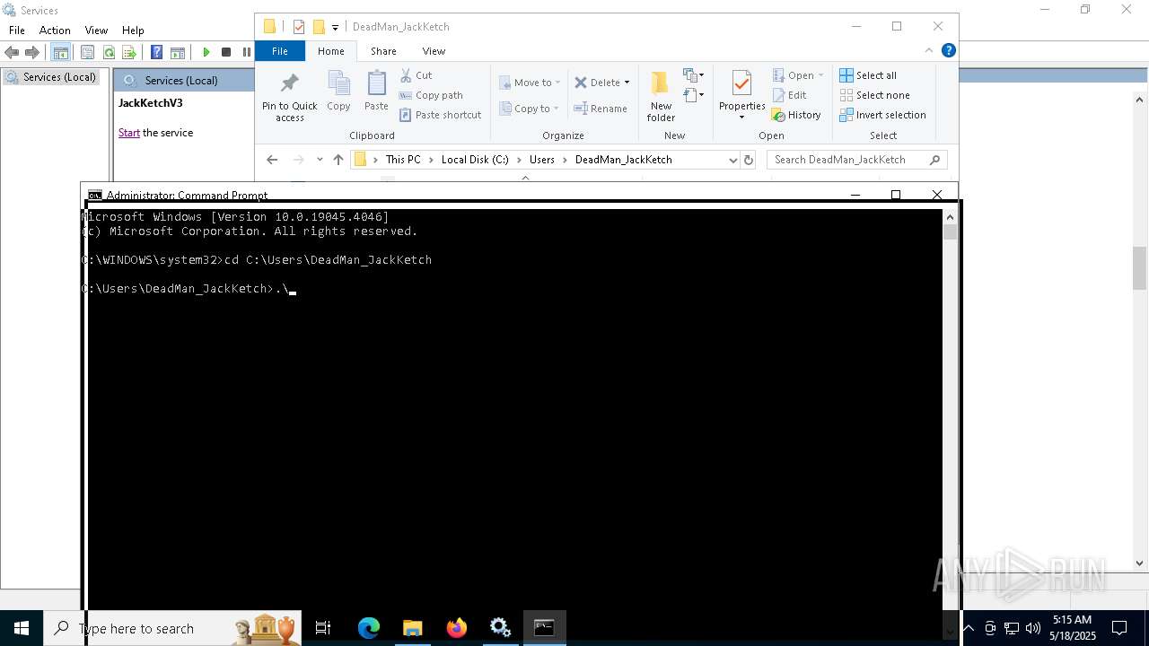Open the Delete dropdown arrow
This screenshot has height=646, width=1149.
(x=627, y=83)
